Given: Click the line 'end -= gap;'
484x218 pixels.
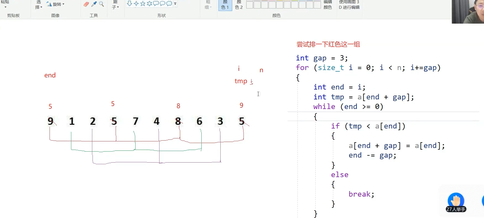Looking at the screenshot, I should pyautogui.click(x=372, y=155).
